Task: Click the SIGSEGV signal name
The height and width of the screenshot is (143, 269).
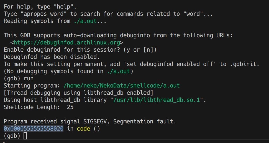Action: point(97,121)
